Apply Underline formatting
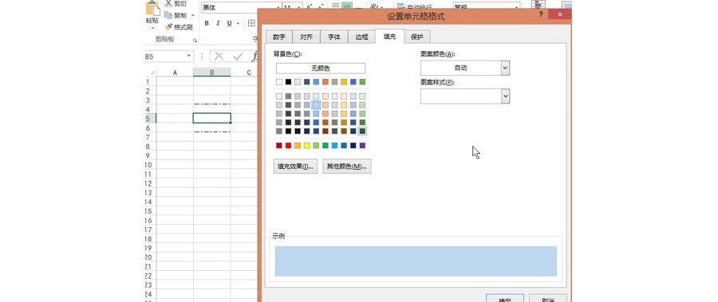 tap(229, 23)
